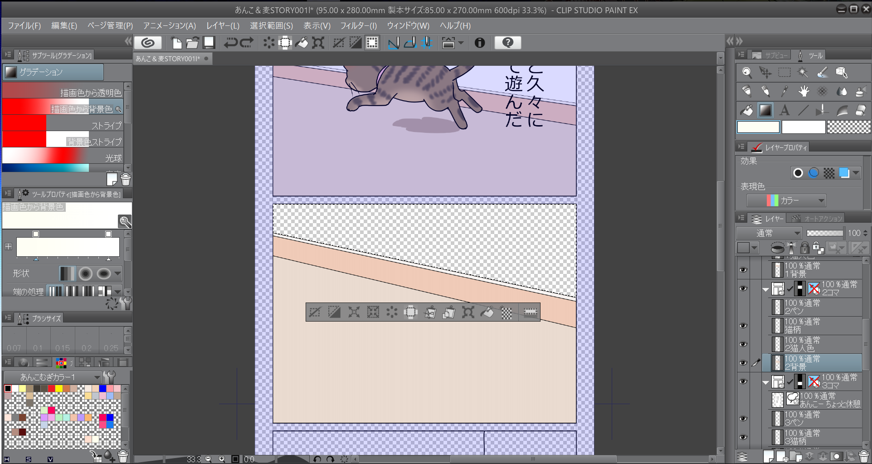872x464 pixels.
Task: Click the Operation 3D cube tool
Action: pyautogui.click(x=841, y=73)
